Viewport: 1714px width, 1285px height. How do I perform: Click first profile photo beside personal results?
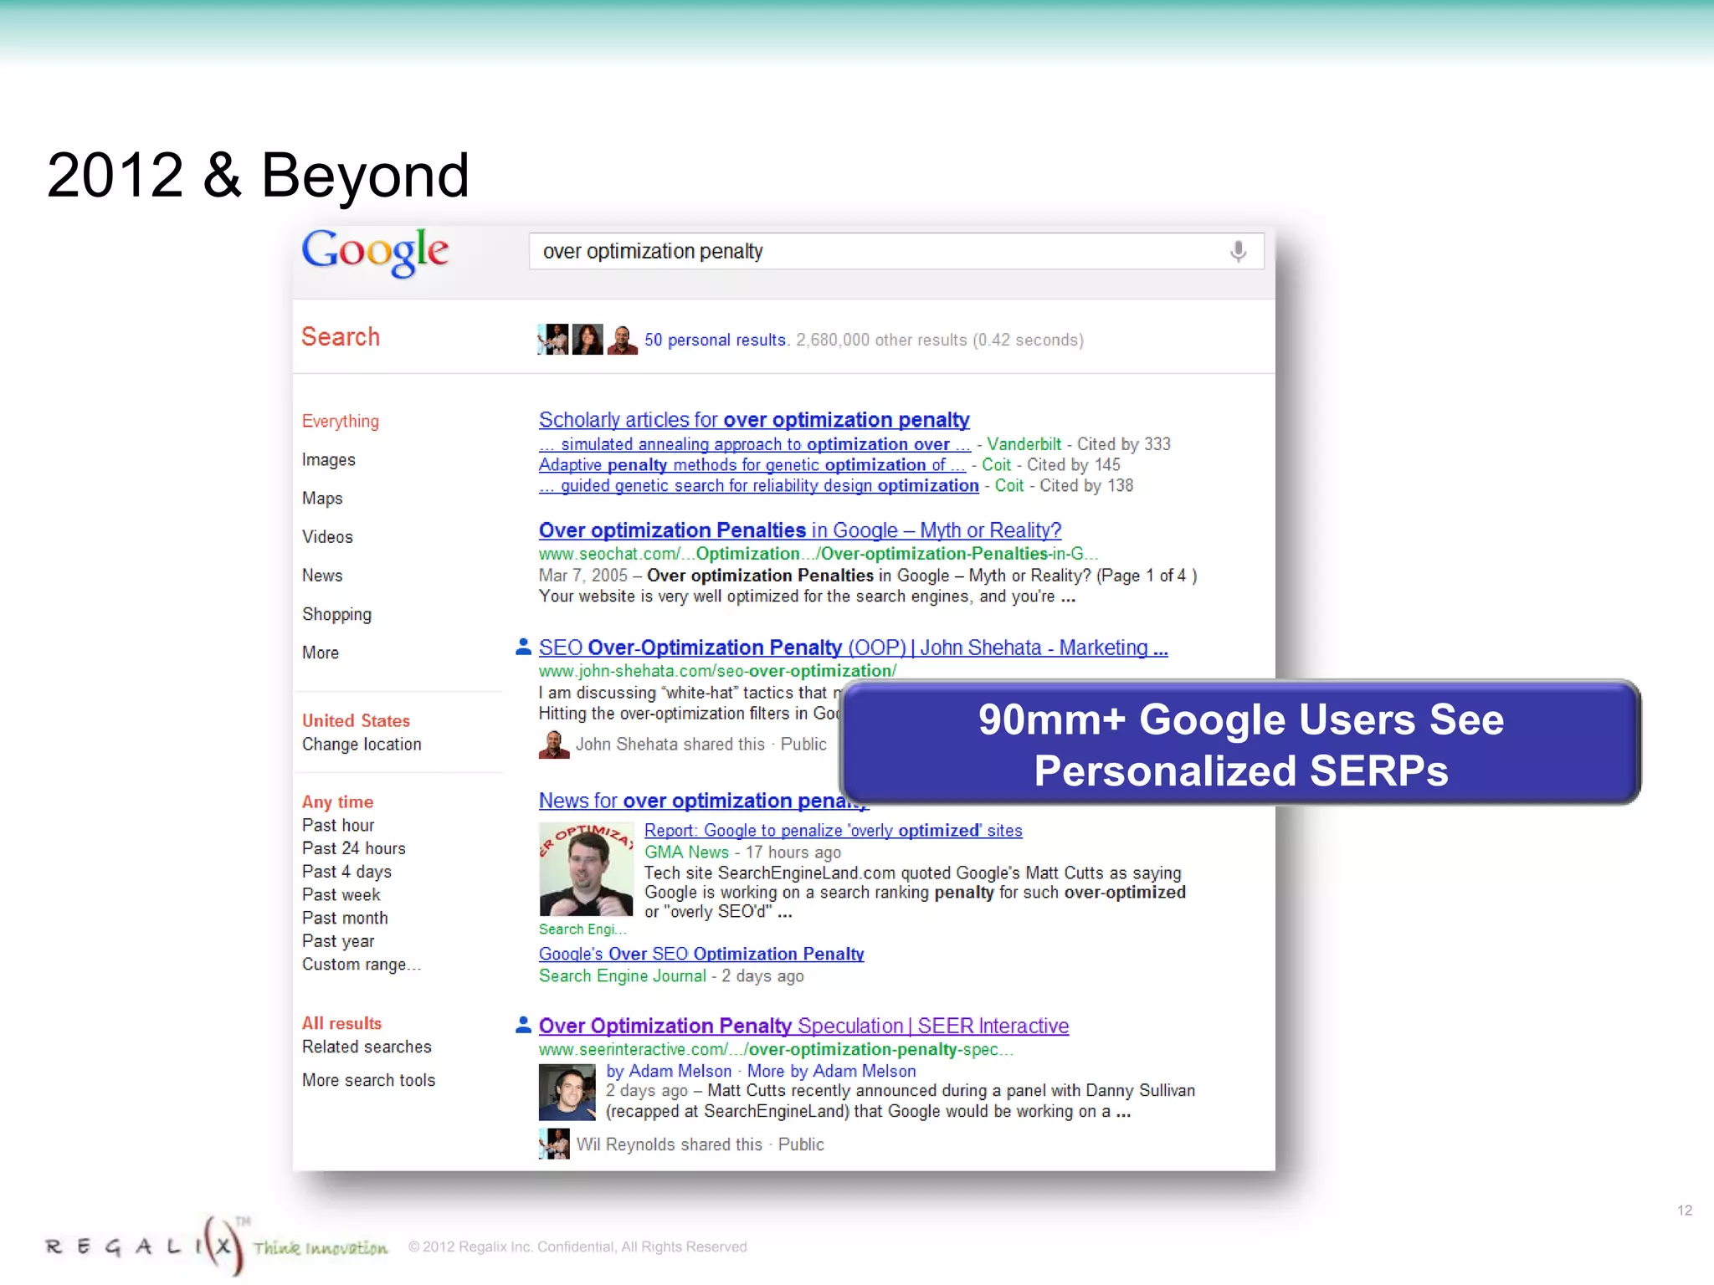[552, 339]
